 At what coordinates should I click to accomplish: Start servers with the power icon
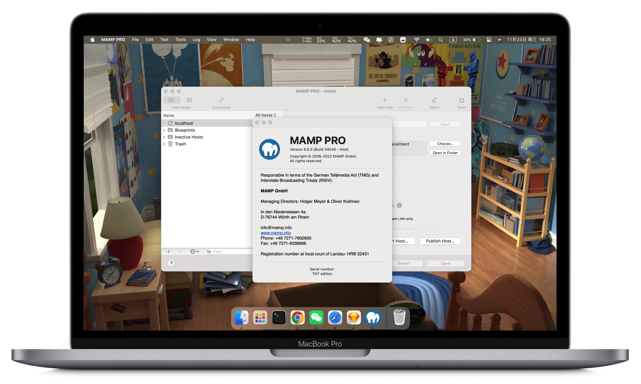pos(462,100)
